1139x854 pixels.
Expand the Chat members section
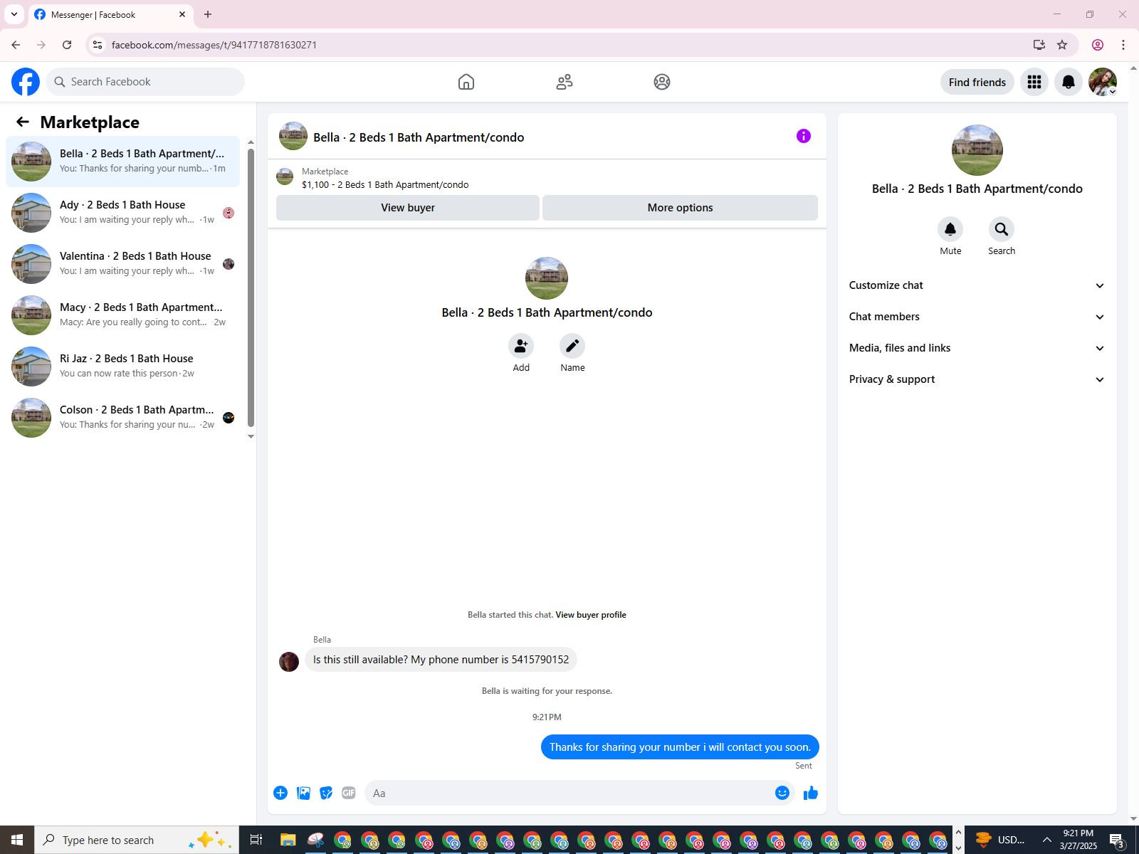tap(977, 317)
